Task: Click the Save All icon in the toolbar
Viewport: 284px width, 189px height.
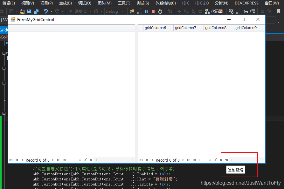Action: (x=36, y=11)
